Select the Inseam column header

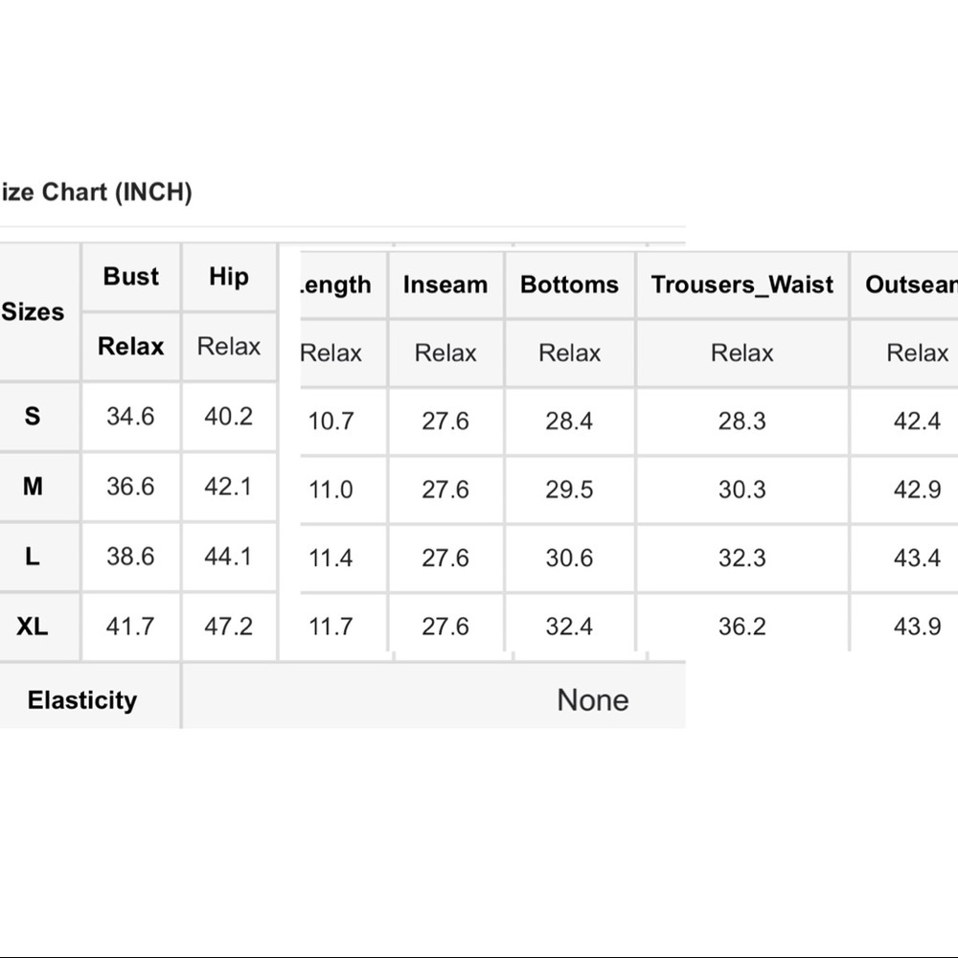point(445,285)
